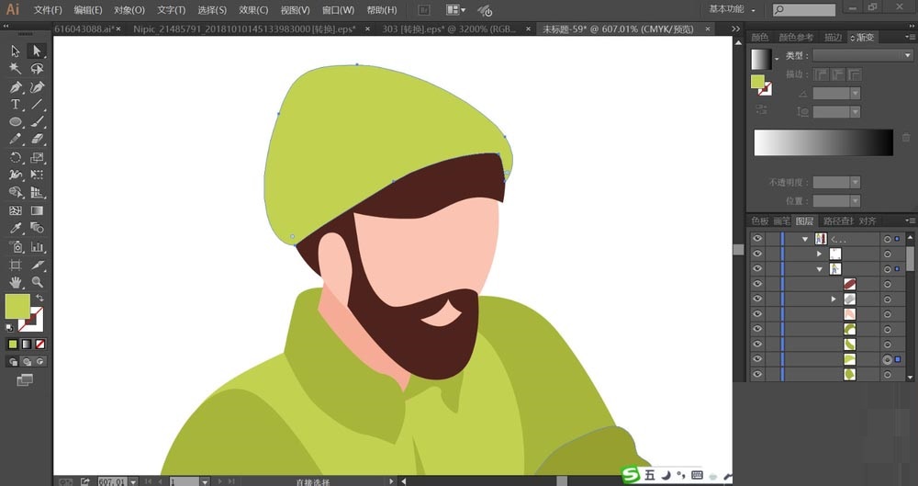Image resolution: width=918 pixels, height=486 pixels.
Task: Click the delete gradient stop trash icon
Action: pyautogui.click(x=906, y=138)
